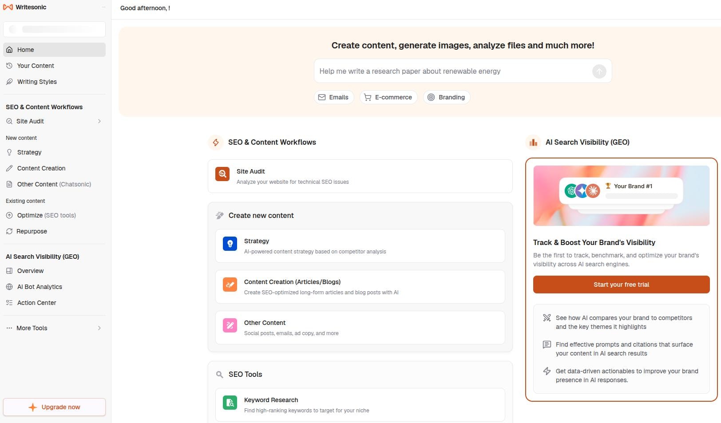Open the Strategy card under Create new content
The width and height of the screenshot is (721, 423).
pyautogui.click(x=360, y=246)
